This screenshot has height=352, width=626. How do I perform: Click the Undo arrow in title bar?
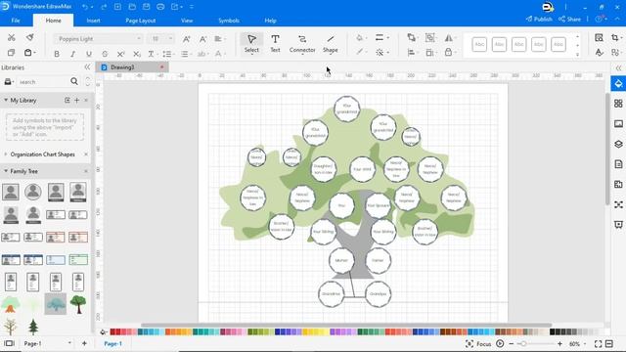point(85,7)
